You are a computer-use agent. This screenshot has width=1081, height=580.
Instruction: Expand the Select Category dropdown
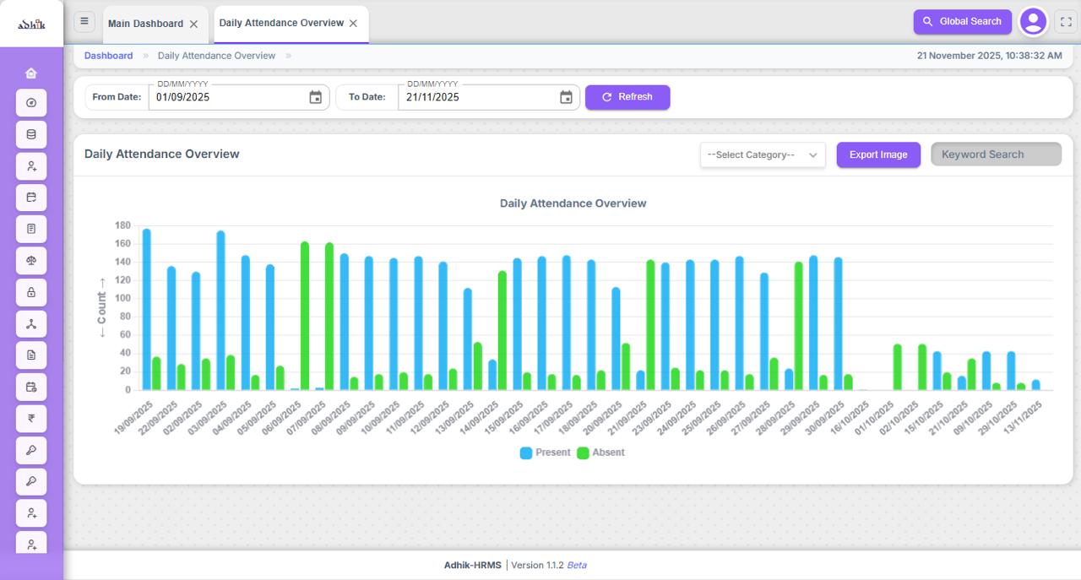(762, 155)
